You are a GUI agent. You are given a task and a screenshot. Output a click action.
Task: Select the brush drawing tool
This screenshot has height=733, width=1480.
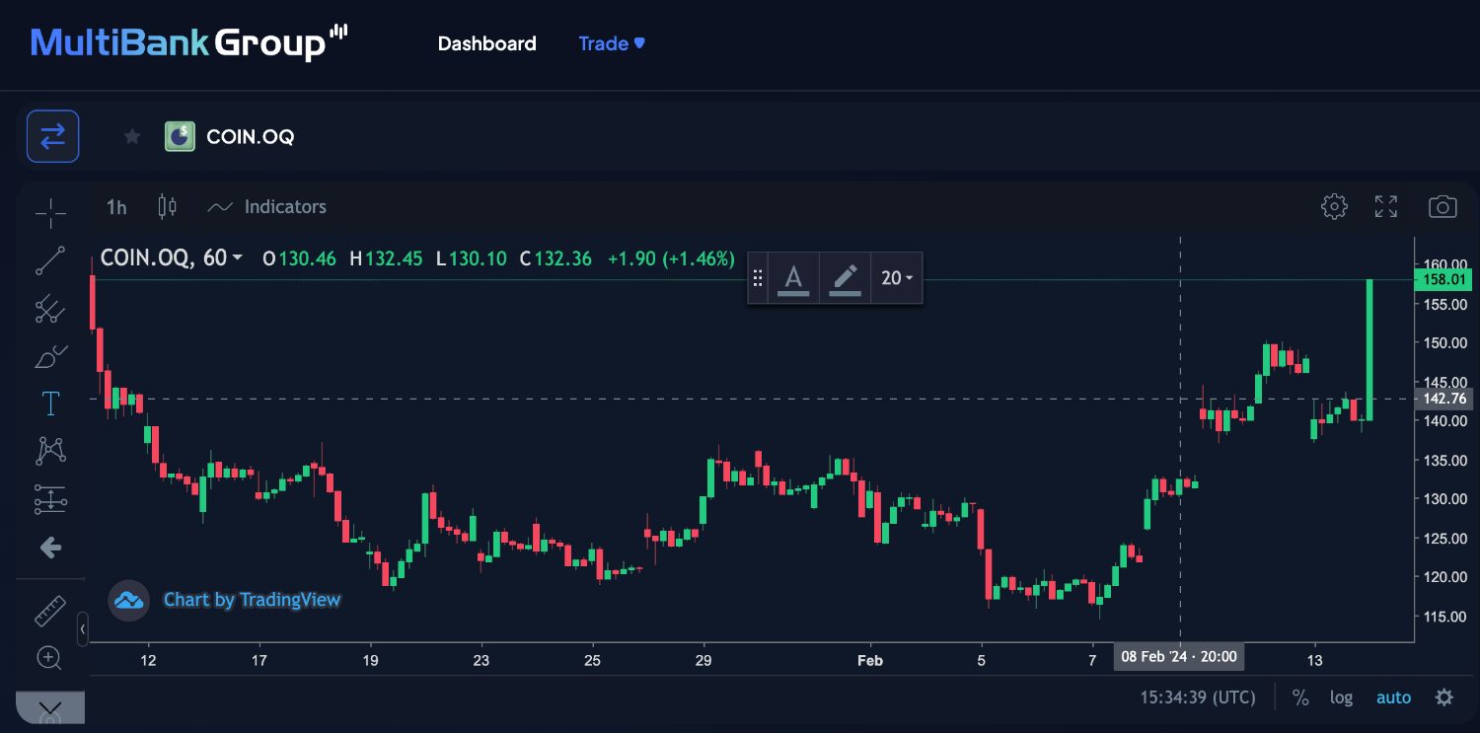50,356
